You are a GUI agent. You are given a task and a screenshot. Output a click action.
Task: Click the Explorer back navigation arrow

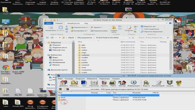(47, 38)
